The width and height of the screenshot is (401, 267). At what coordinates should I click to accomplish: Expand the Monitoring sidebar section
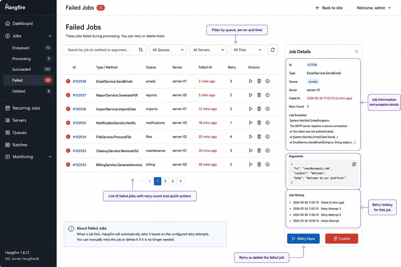(x=50, y=157)
